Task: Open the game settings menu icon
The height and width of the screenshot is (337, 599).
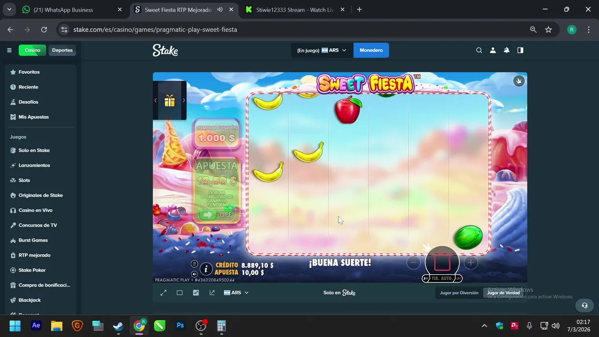Action: [194, 264]
